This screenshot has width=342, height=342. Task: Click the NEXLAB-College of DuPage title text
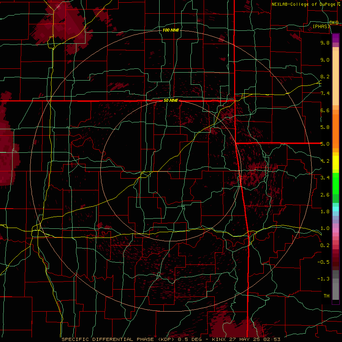(x=304, y=4)
